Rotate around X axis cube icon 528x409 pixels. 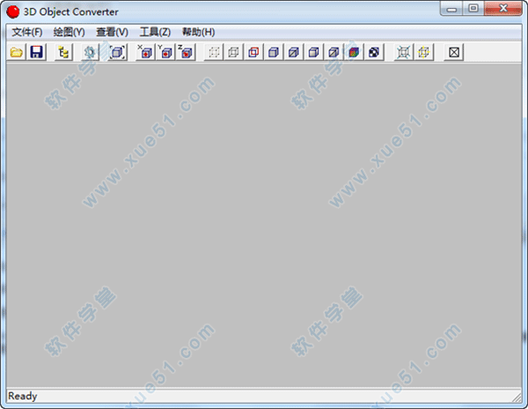point(145,52)
